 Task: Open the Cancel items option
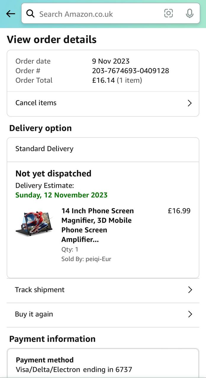[36, 103]
